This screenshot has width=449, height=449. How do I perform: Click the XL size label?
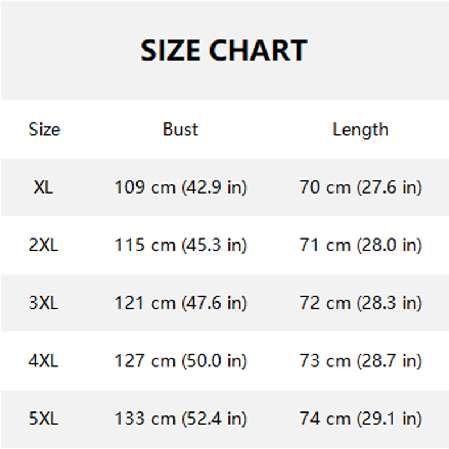43,187
